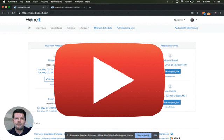The image size is (224, 140).
Task: Click the round blue icon beside Integrations
Action: click(x=172, y=134)
